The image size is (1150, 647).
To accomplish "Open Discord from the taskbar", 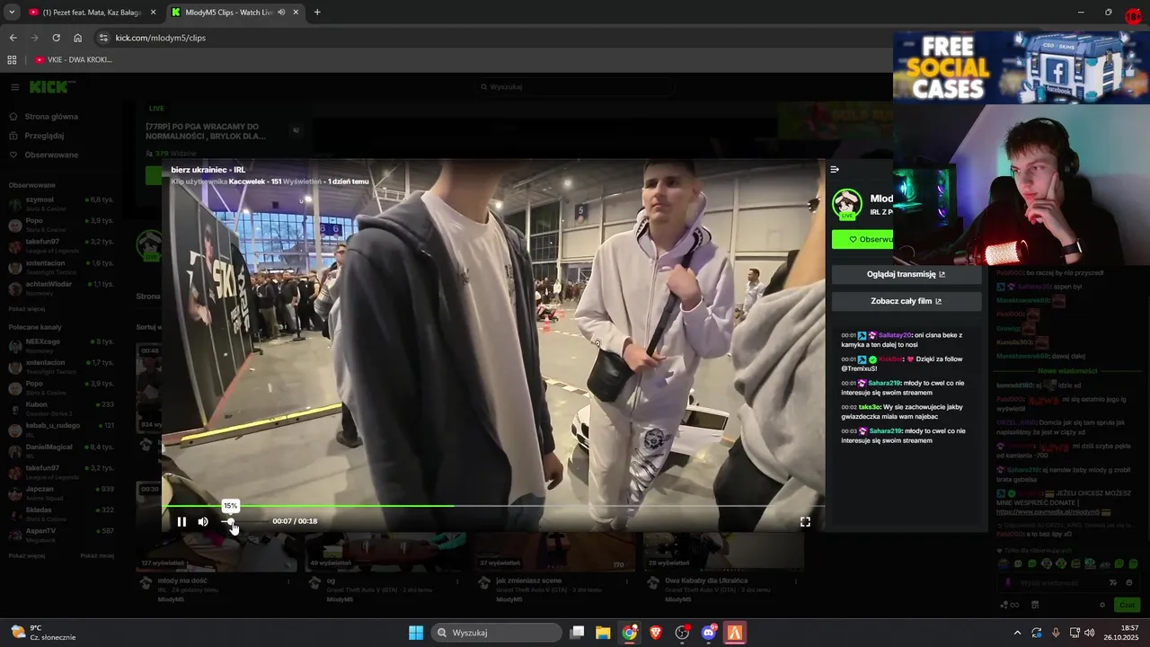I will pos(709,633).
